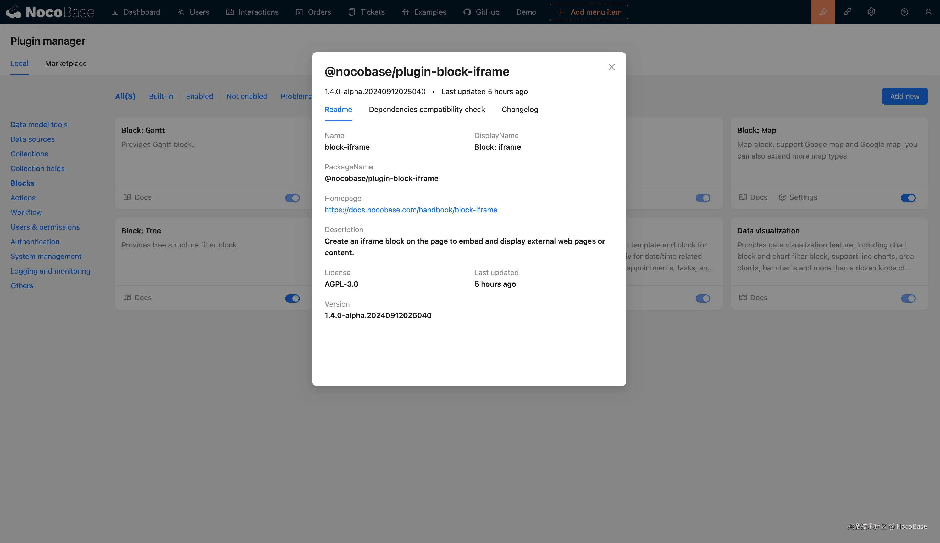Disable the Data visualization plugin toggle
The height and width of the screenshot is (543, 940).
coord(908,298)
